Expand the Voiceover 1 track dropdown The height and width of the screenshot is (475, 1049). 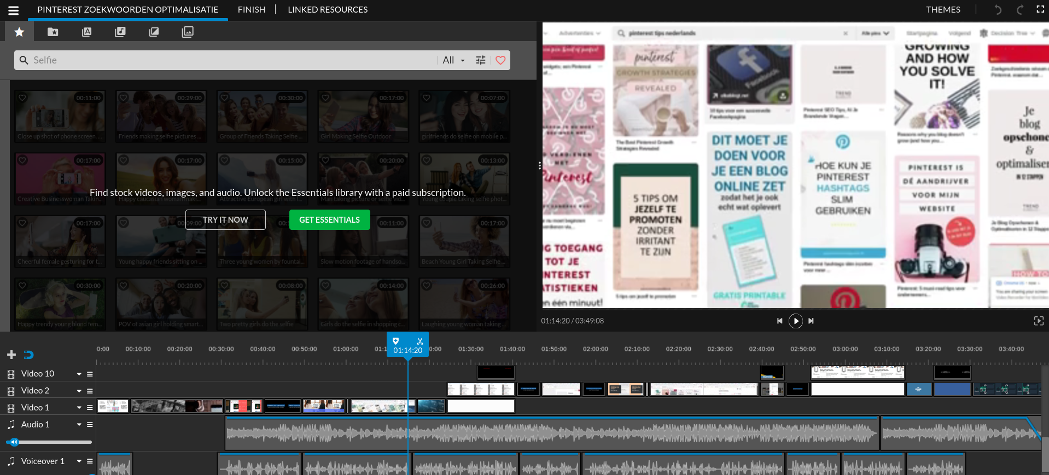pyautogui.click(x=79, y=461)
